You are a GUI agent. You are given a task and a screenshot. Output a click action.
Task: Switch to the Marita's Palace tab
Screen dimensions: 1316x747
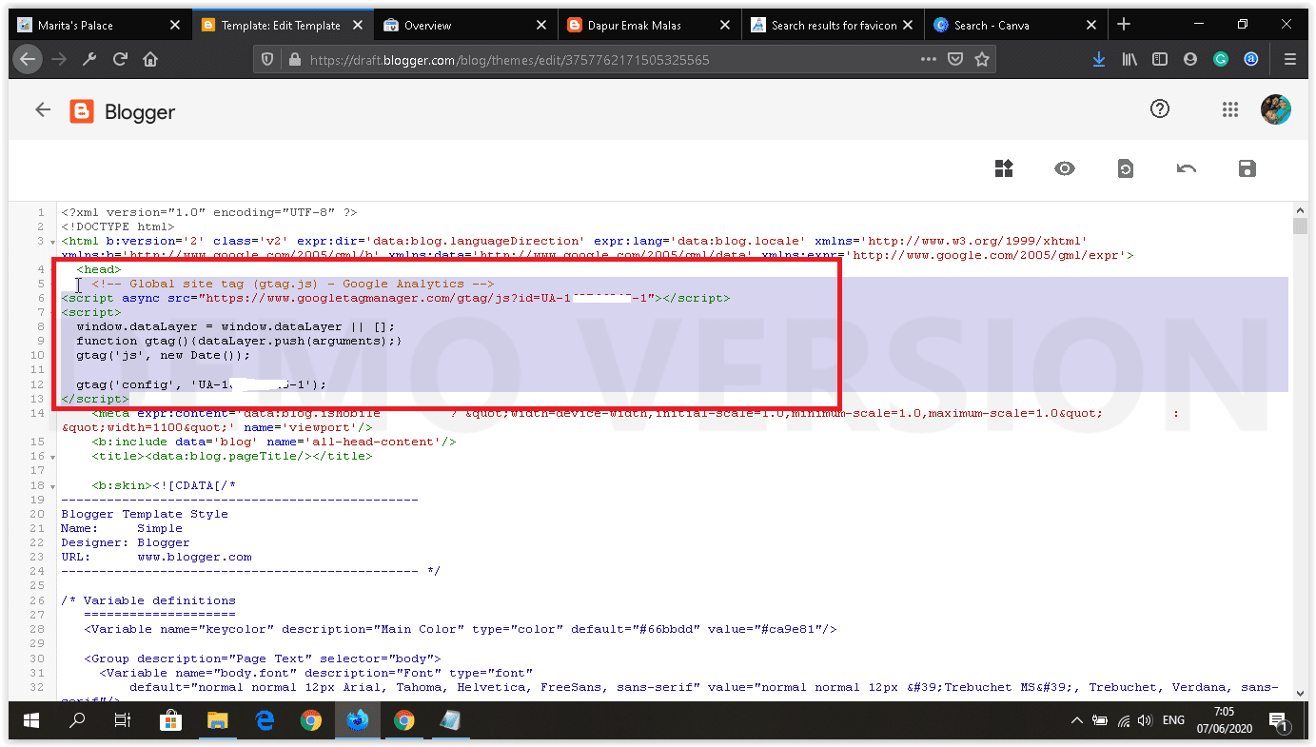coord(98,25)
